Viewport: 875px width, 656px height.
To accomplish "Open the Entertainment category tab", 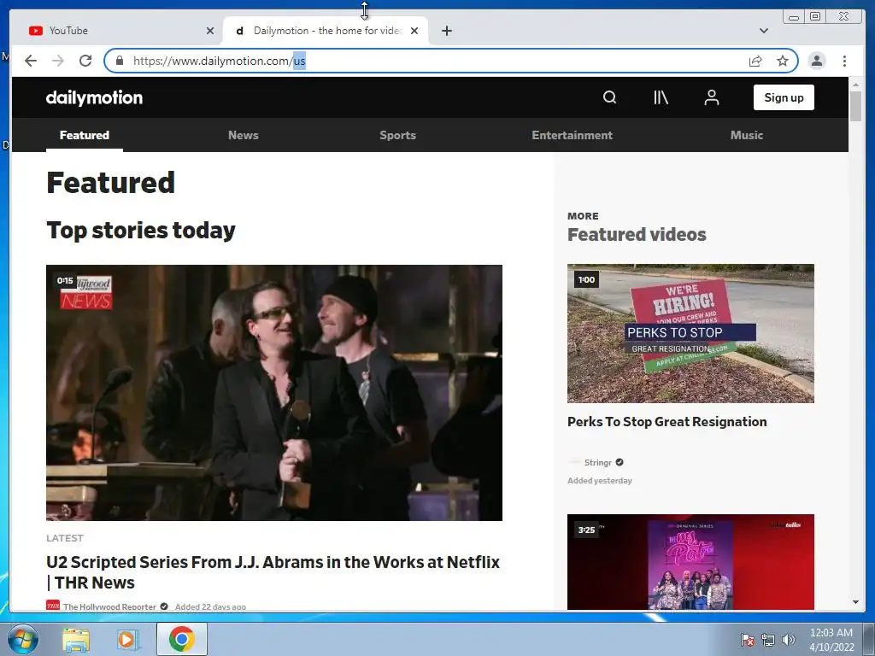I will tap(572, 135).
